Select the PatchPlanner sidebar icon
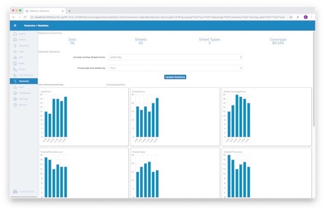Image resolution: width=325 pixels, height=211 pixels. pos(15,75)
